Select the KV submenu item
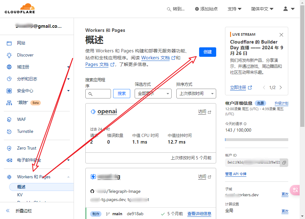This screenshot has width=305, height=219. pos(20,195)
